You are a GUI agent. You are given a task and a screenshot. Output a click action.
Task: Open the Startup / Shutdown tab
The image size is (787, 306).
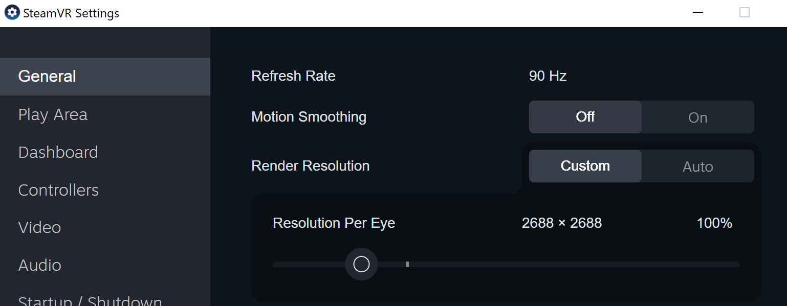point(90,301)
